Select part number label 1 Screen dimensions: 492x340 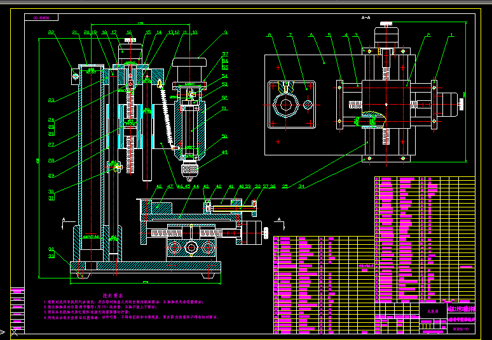[x=452, y=35]
